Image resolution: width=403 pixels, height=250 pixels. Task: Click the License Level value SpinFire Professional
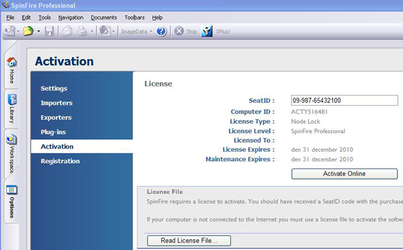(x=318, y=131)
